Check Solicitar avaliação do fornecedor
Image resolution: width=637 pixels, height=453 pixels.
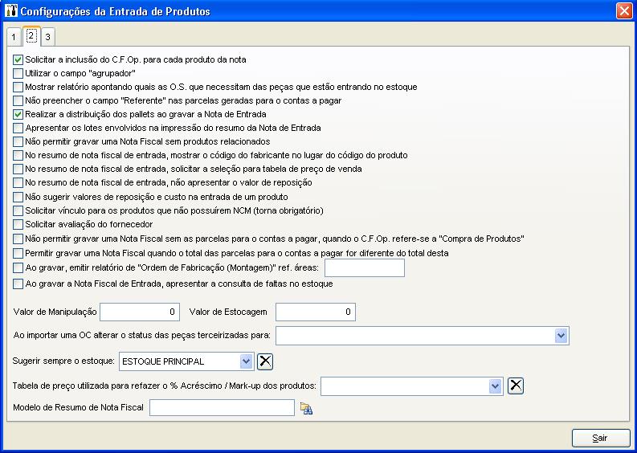18,224
